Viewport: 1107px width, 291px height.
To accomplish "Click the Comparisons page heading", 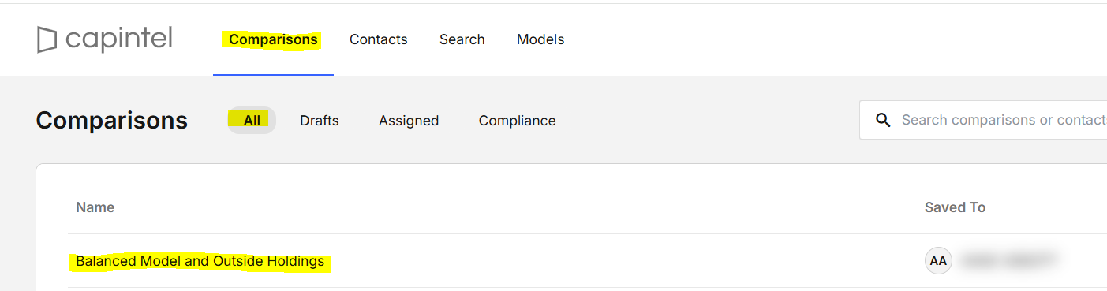I will click(x=112, y=121).
